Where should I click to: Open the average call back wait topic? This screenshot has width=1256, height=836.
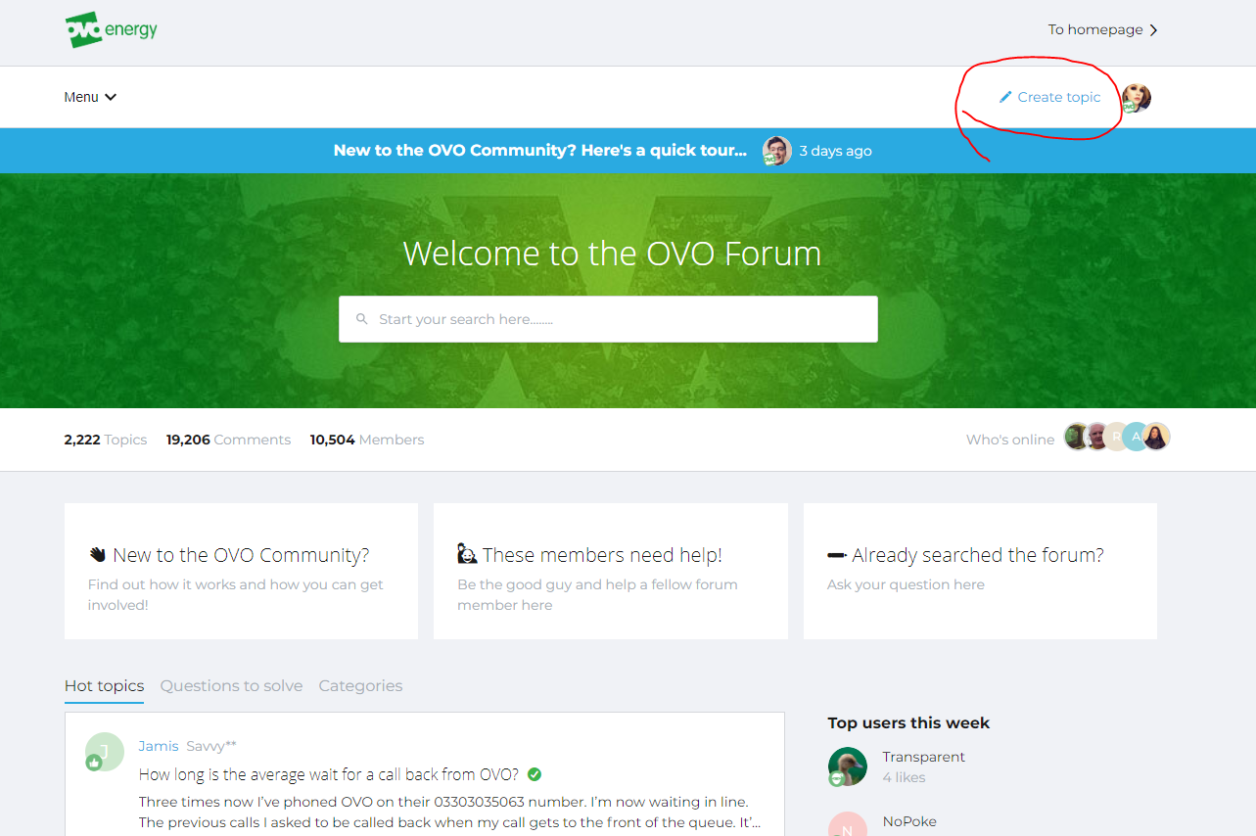click(329, 774)
